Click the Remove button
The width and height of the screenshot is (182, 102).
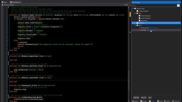pyautogui.click(x=144, y=97)
